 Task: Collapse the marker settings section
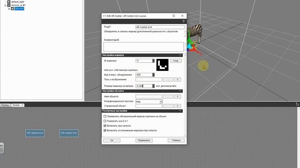click(x=180, y=55)
